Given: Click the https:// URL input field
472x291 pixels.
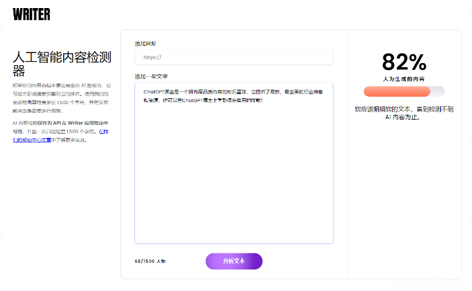Looking at the screenshot, I should (x=234, y=57).
